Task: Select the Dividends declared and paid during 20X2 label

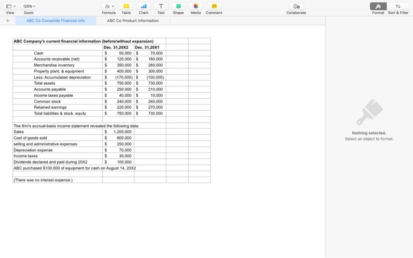Action: point(58,162)
